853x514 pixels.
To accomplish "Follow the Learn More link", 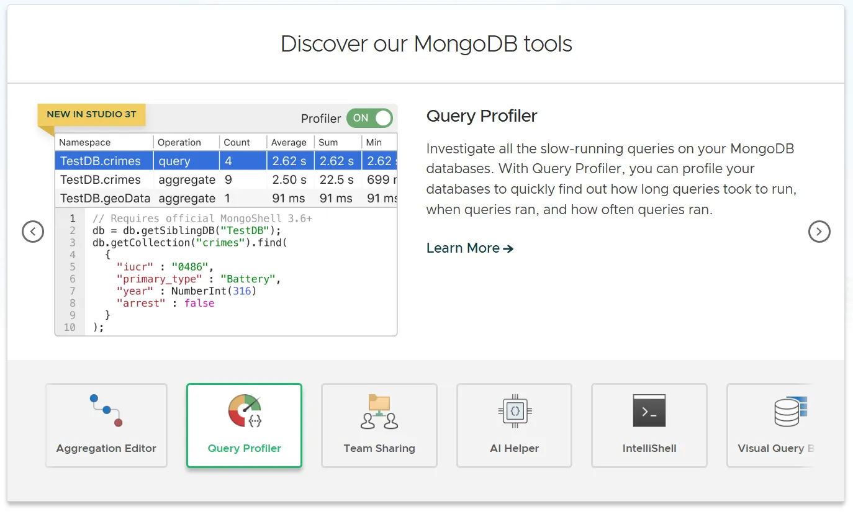I will pos(470,248).
